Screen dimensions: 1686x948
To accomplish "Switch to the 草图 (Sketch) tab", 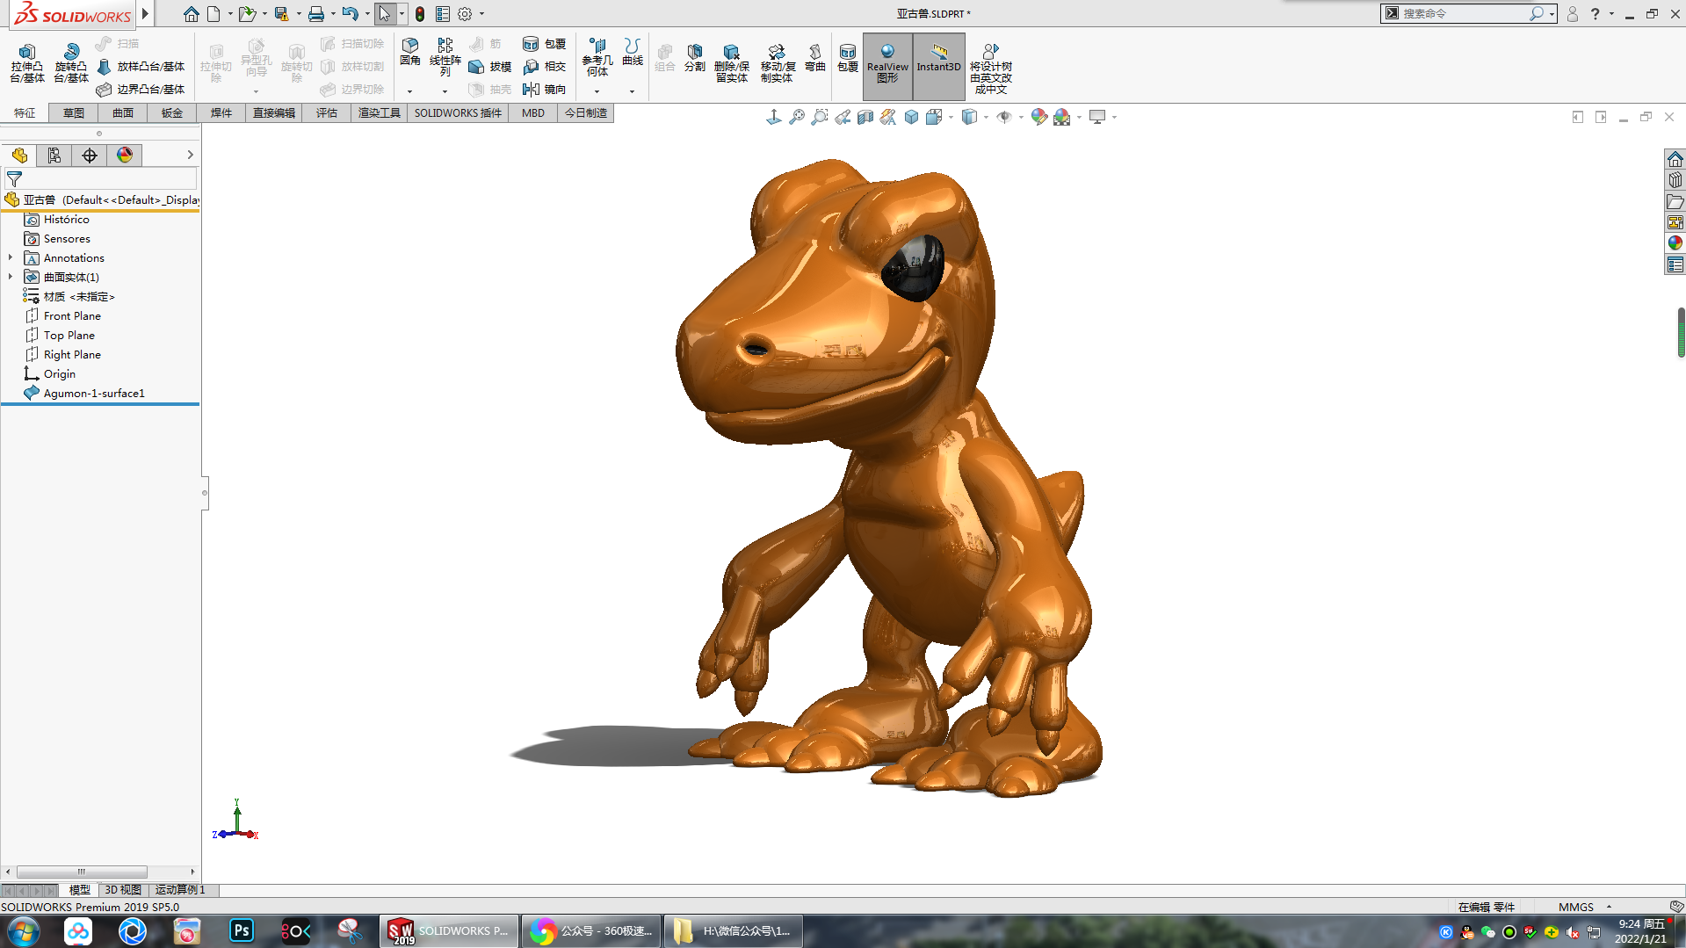I will coord(74,113).
